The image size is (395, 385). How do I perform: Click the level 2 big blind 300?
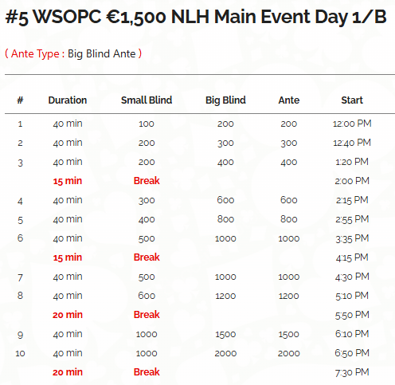coord(225,143)
